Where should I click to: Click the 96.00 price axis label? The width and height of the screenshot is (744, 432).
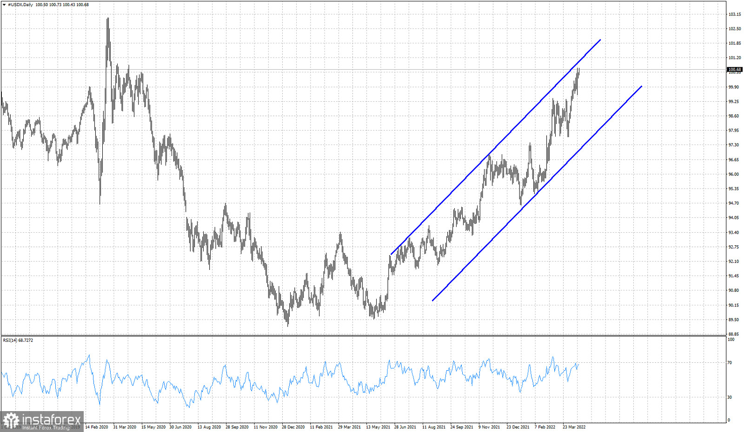tap(734, 174)
